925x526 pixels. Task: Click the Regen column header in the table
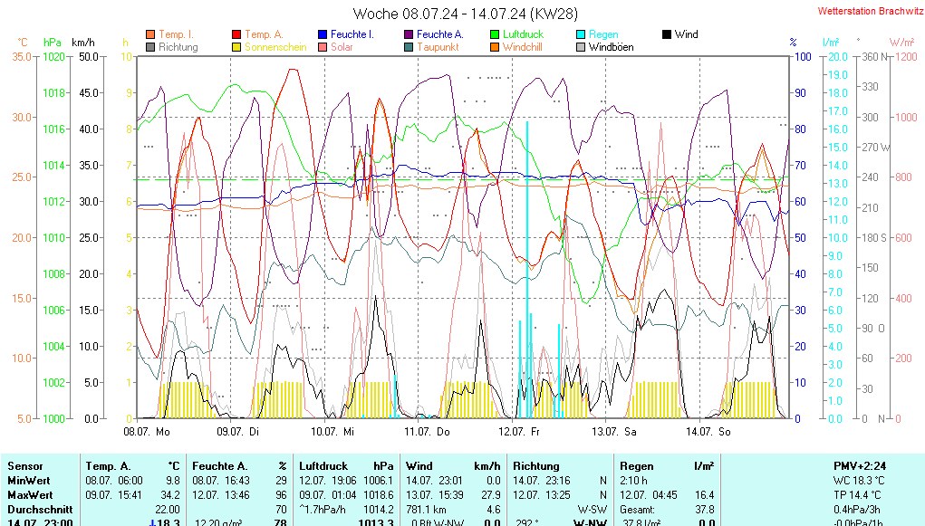click(636, 465)
